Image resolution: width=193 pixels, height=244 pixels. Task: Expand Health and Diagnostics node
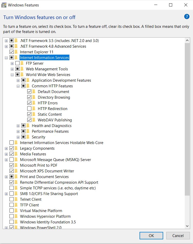point(18,126)
